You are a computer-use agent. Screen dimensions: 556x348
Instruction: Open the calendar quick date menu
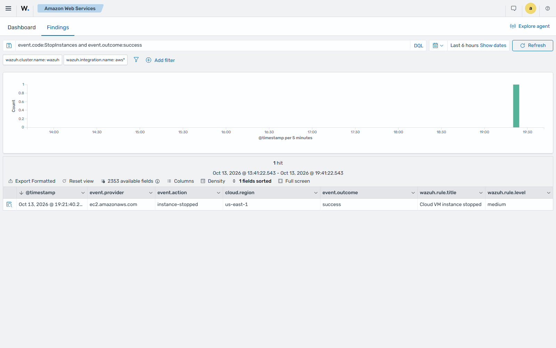click(438, 46)
